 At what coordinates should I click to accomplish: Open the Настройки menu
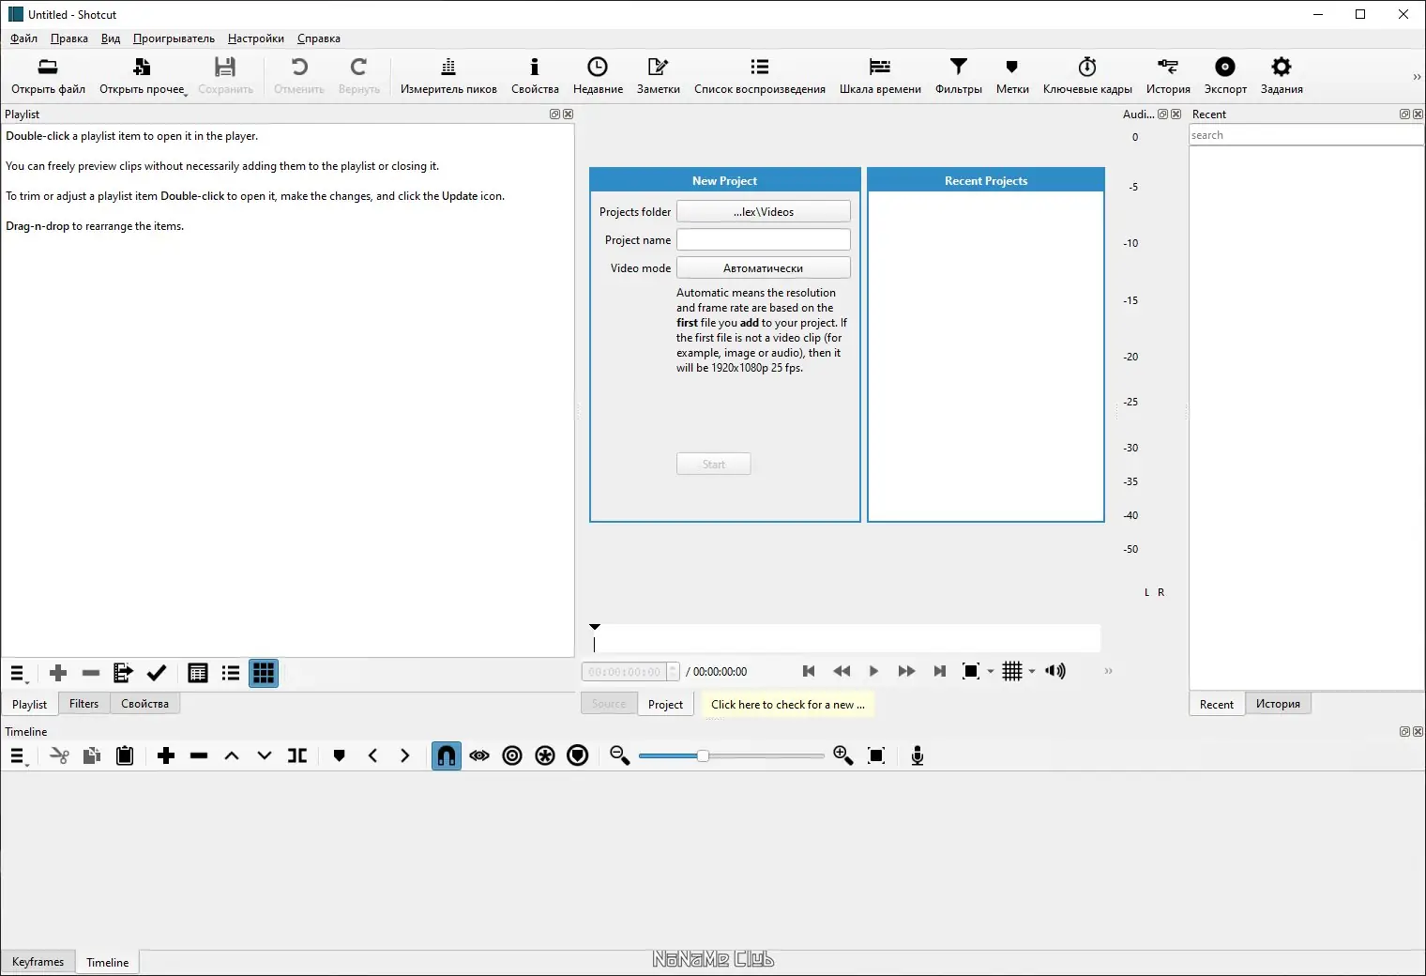tap(256, 38)
